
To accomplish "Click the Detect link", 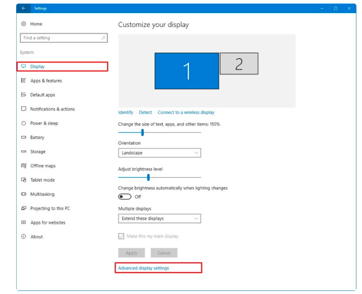I will (x=145, y=112).
